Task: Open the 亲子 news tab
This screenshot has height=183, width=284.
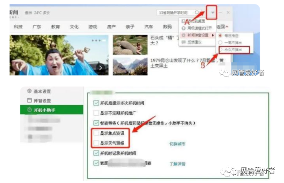Action: coord(130,27)
